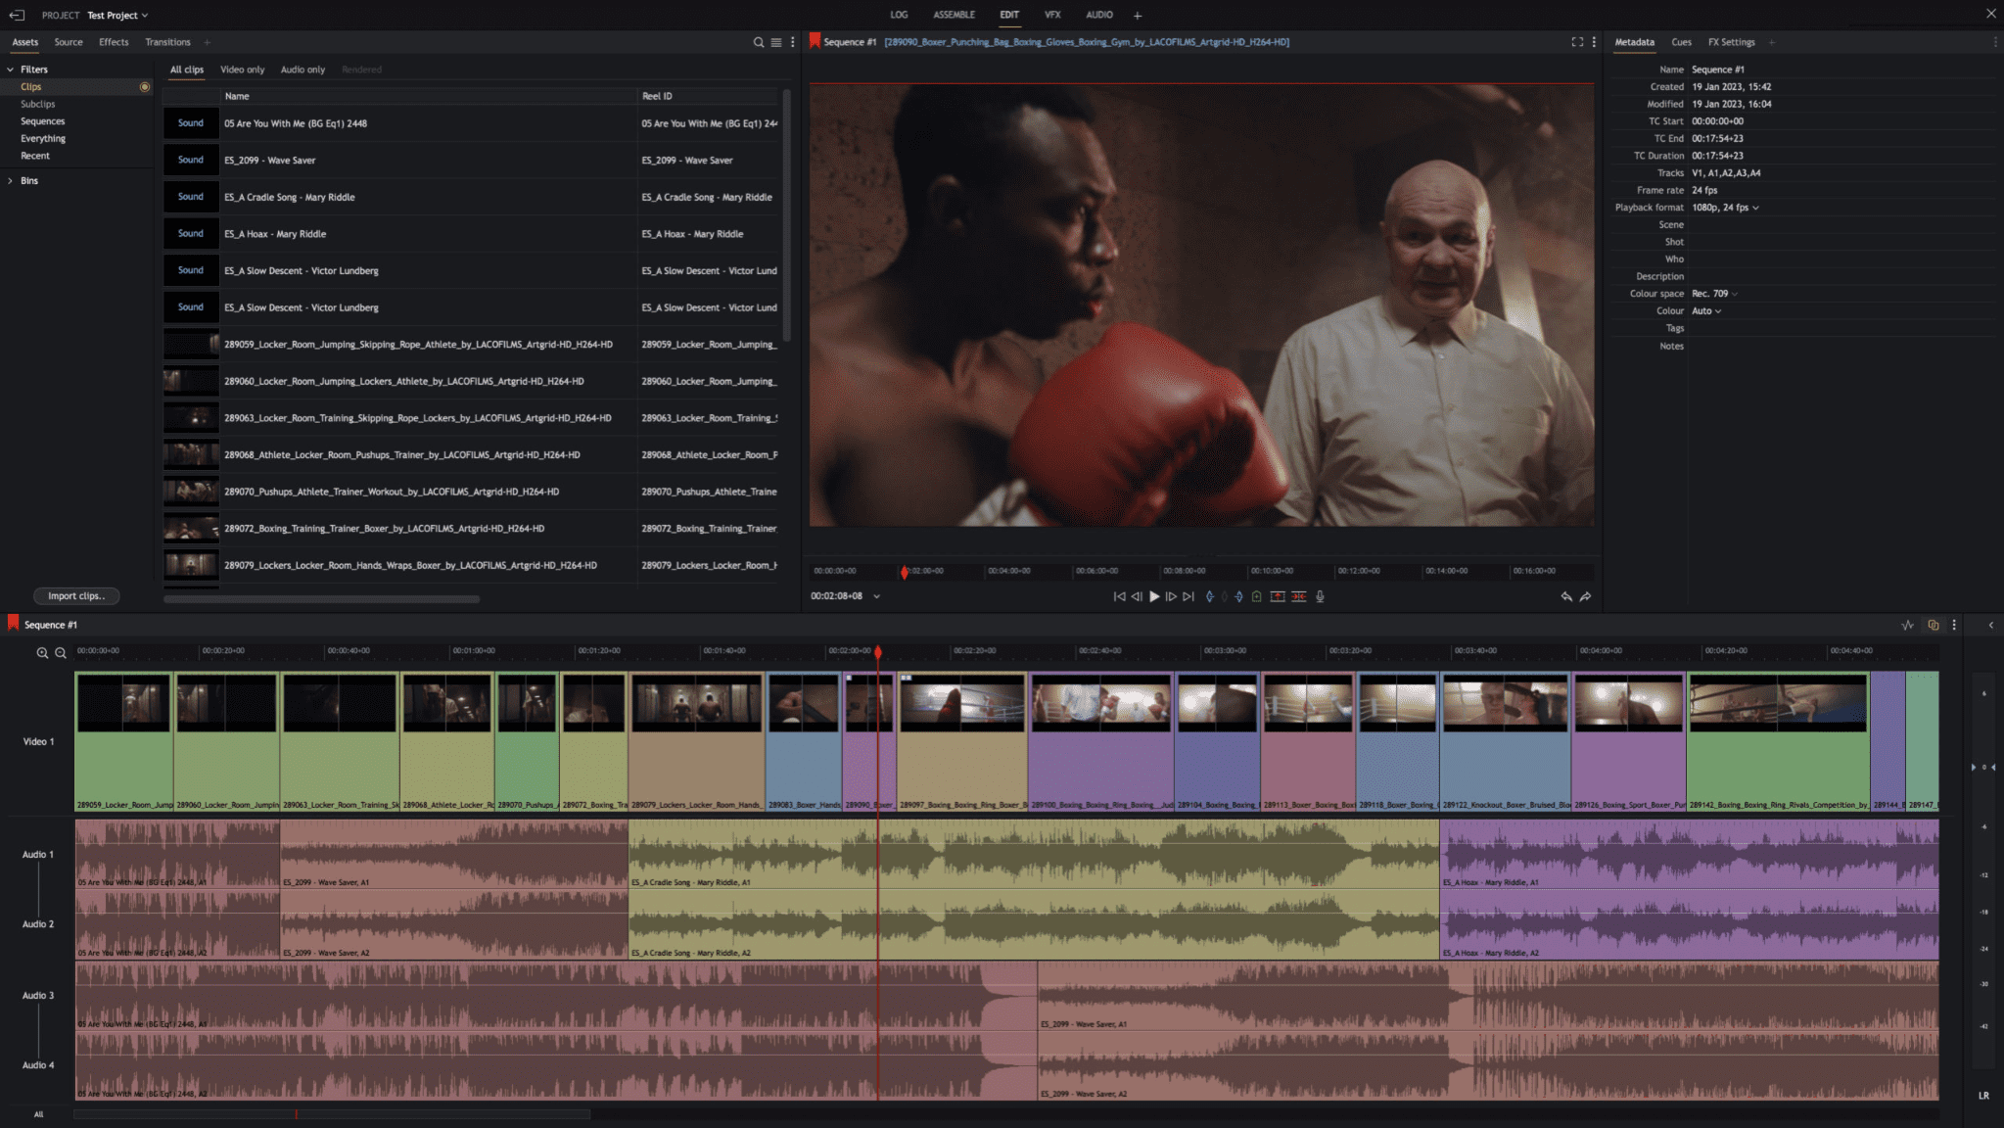Redo the last edit
Image resolution: width=2004 pixels, height=1128 pixels.
coord(1585,596)
